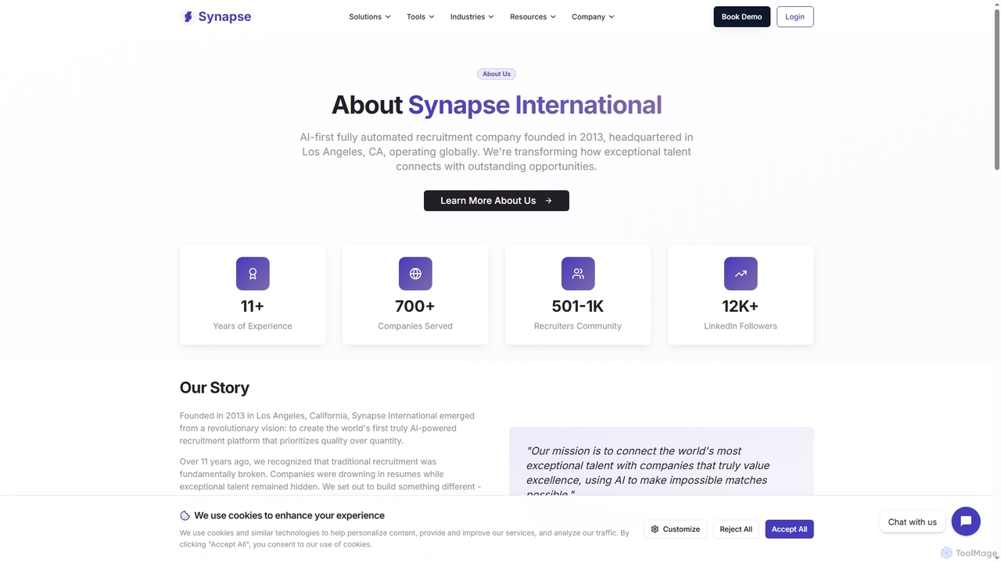The image size is (1001, 563).
Task: Expand the Tools dropdown menu
Action: 420,16
